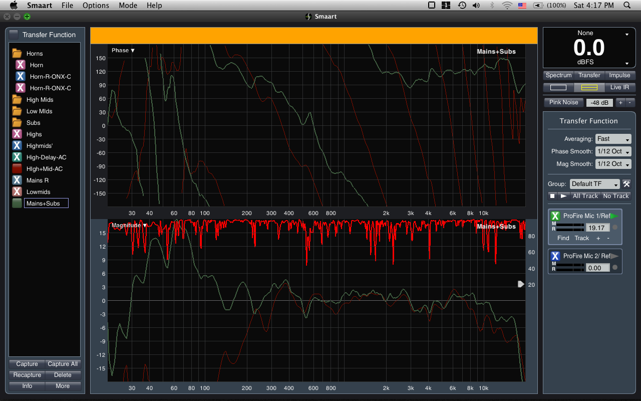Toggle the Highmids' trace visibility
Viewport: 641px width, 401px height.
point(17,145)
